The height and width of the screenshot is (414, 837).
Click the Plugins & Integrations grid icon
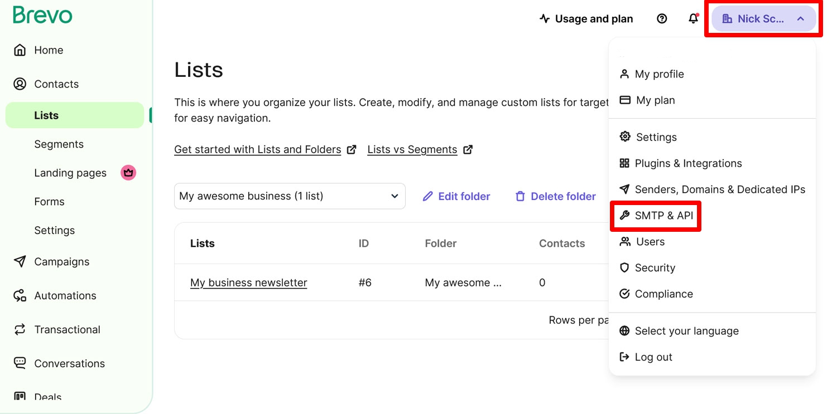click(624, 163)
